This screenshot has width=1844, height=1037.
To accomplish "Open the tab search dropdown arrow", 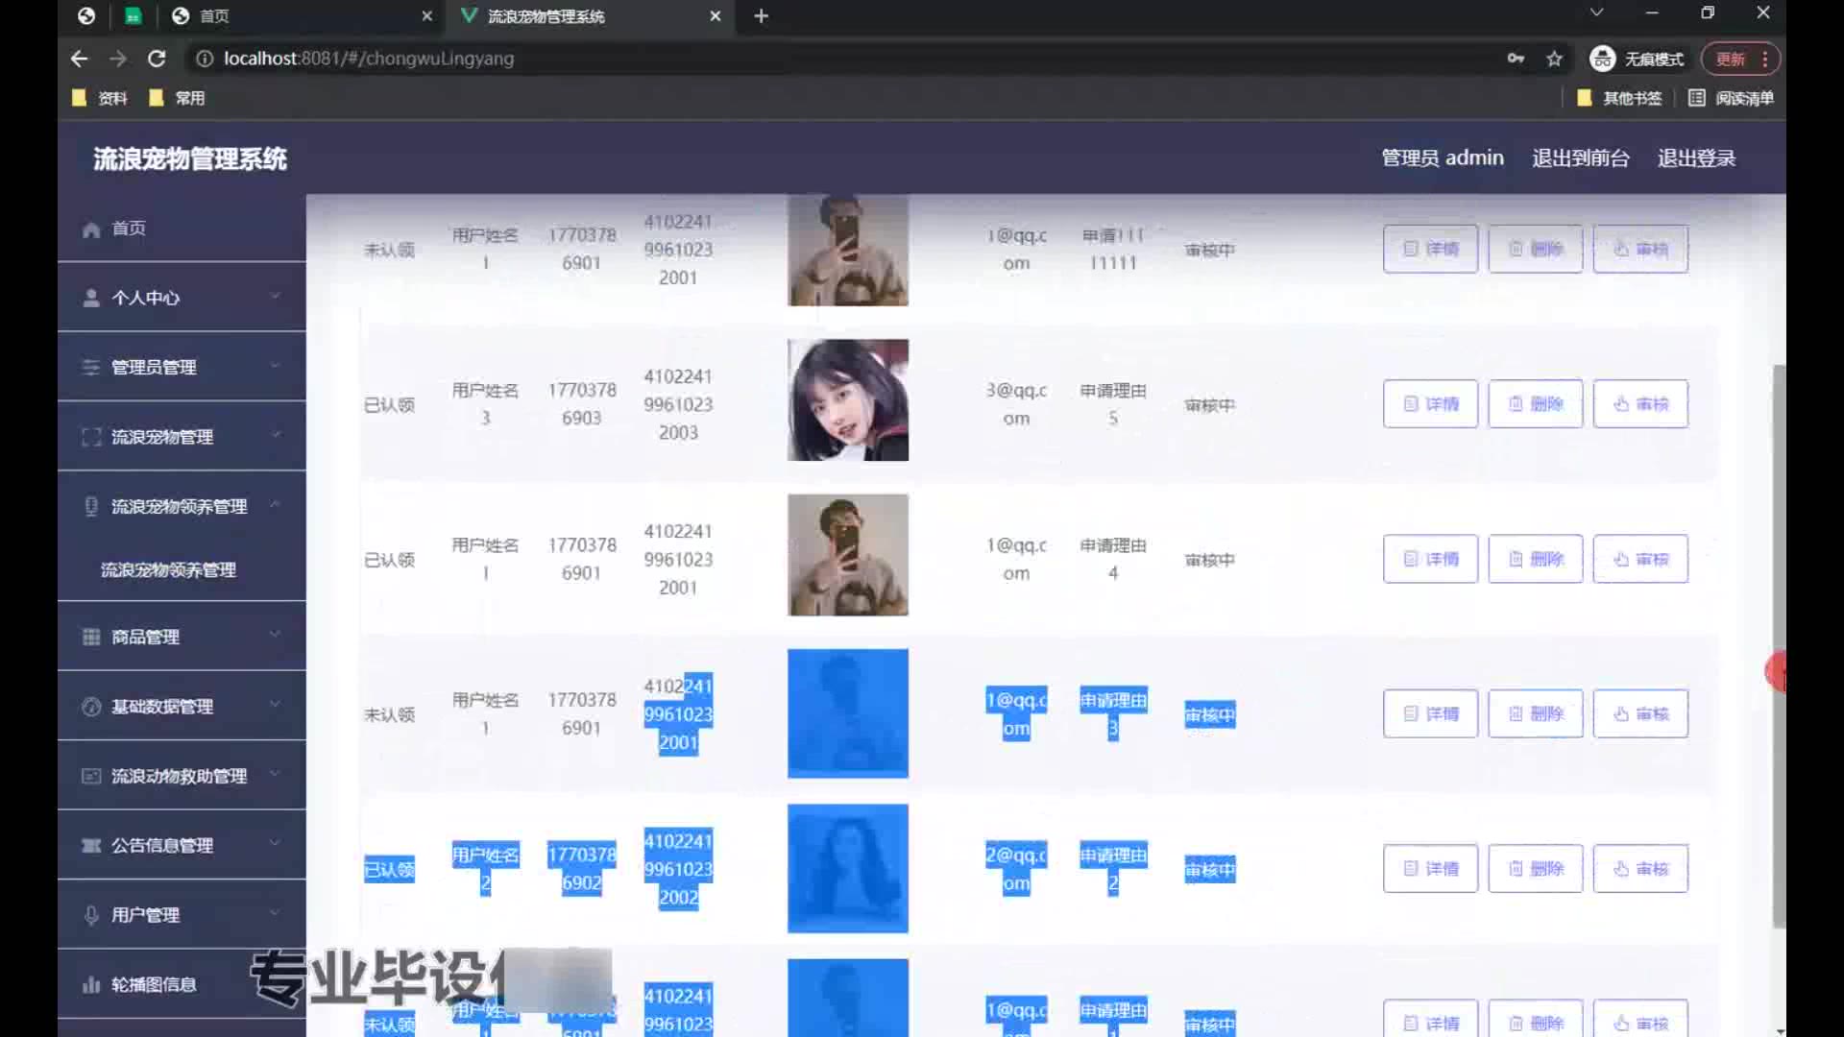I will pos(1596,12).
